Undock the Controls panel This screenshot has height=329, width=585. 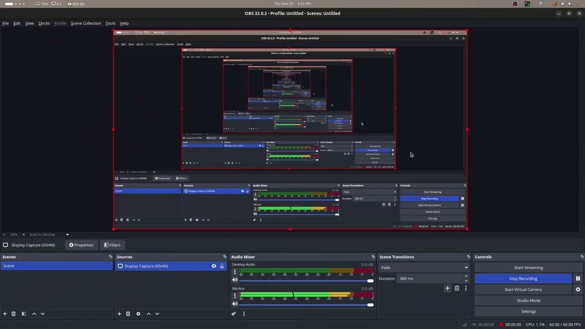pyautogui.click(x=582, y=257)
